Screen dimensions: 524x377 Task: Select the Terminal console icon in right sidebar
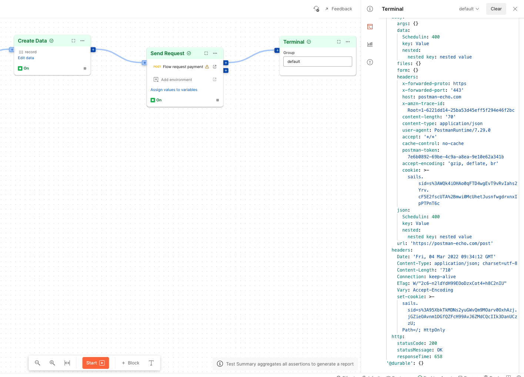370,27
